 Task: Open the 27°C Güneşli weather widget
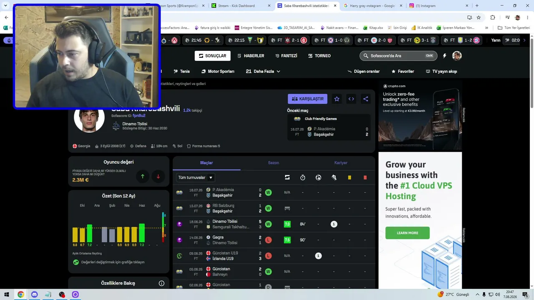pyautogui.click(x=453, y=295)
